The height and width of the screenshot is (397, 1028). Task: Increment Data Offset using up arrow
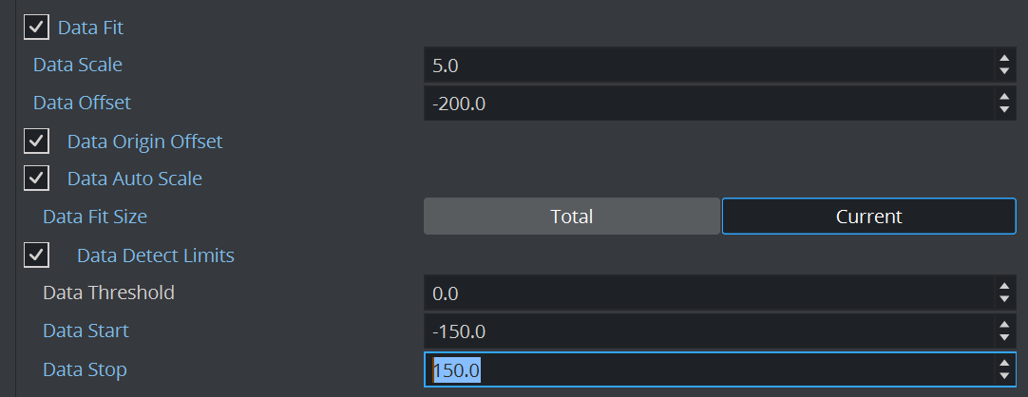(1004, 96)
